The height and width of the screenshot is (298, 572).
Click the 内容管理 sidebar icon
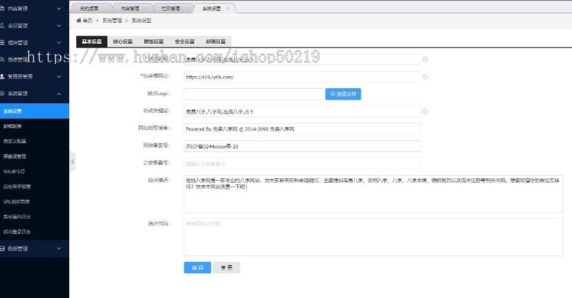[x=2, y=8]
